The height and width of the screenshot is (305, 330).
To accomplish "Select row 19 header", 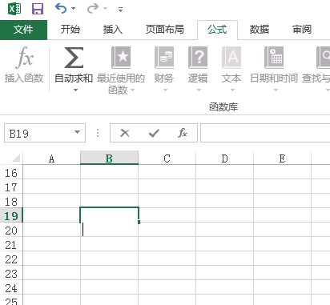I will (11, 216).
